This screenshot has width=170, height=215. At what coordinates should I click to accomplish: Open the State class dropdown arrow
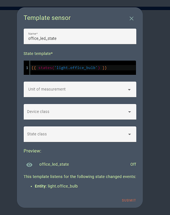click(130, 134)
